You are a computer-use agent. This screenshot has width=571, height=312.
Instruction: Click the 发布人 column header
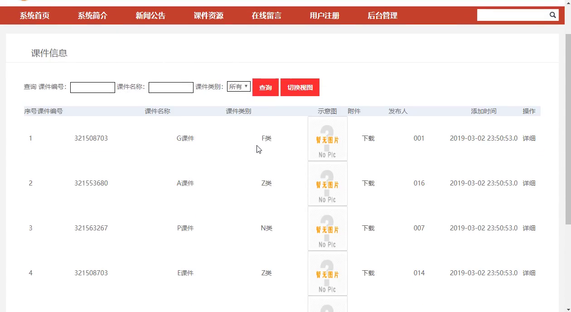(x=398, y=111)
